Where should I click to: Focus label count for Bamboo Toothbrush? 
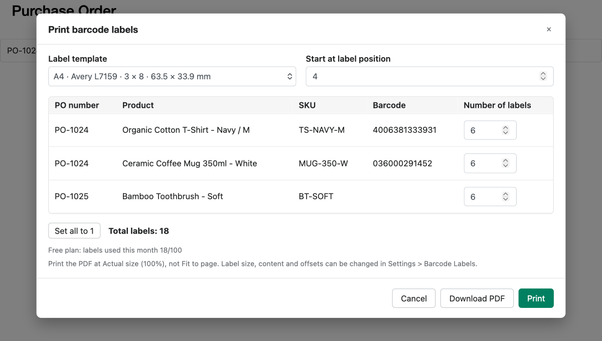coord(490,197)
